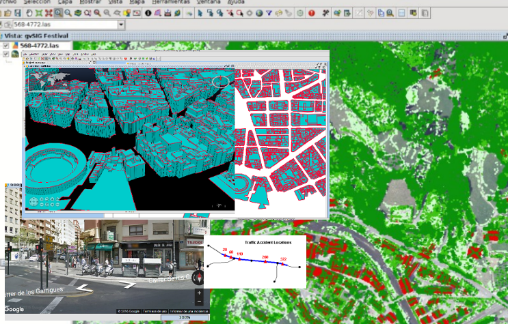508x324 pixels.
Task: Click the Street View compass icon
Action: coord(198,278)
